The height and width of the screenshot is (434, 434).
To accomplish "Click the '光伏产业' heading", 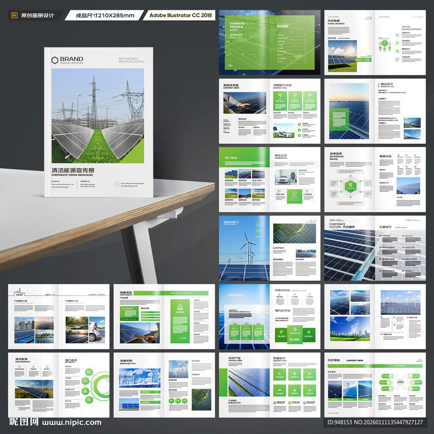I will pos(234,358).
